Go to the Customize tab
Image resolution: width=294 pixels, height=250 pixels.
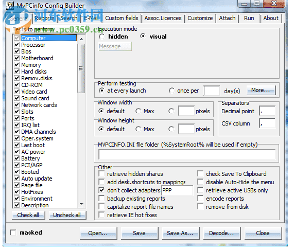pyautogui.click(x=200, y=18)
